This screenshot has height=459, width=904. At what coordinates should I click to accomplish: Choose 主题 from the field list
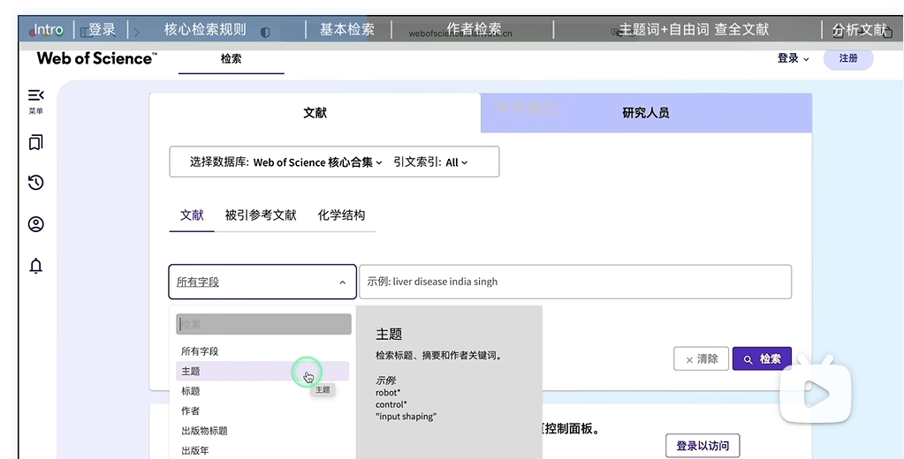pyautogui.click(x=262, y=372)
